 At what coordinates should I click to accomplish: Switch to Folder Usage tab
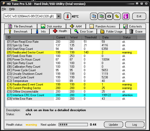(x=111, y=31)
